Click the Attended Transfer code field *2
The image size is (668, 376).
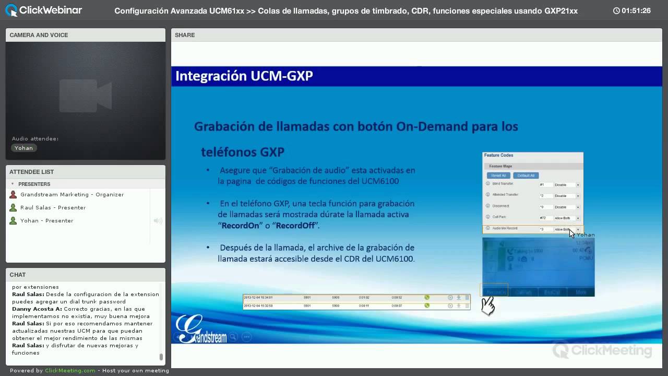click(x=546, y=196)
